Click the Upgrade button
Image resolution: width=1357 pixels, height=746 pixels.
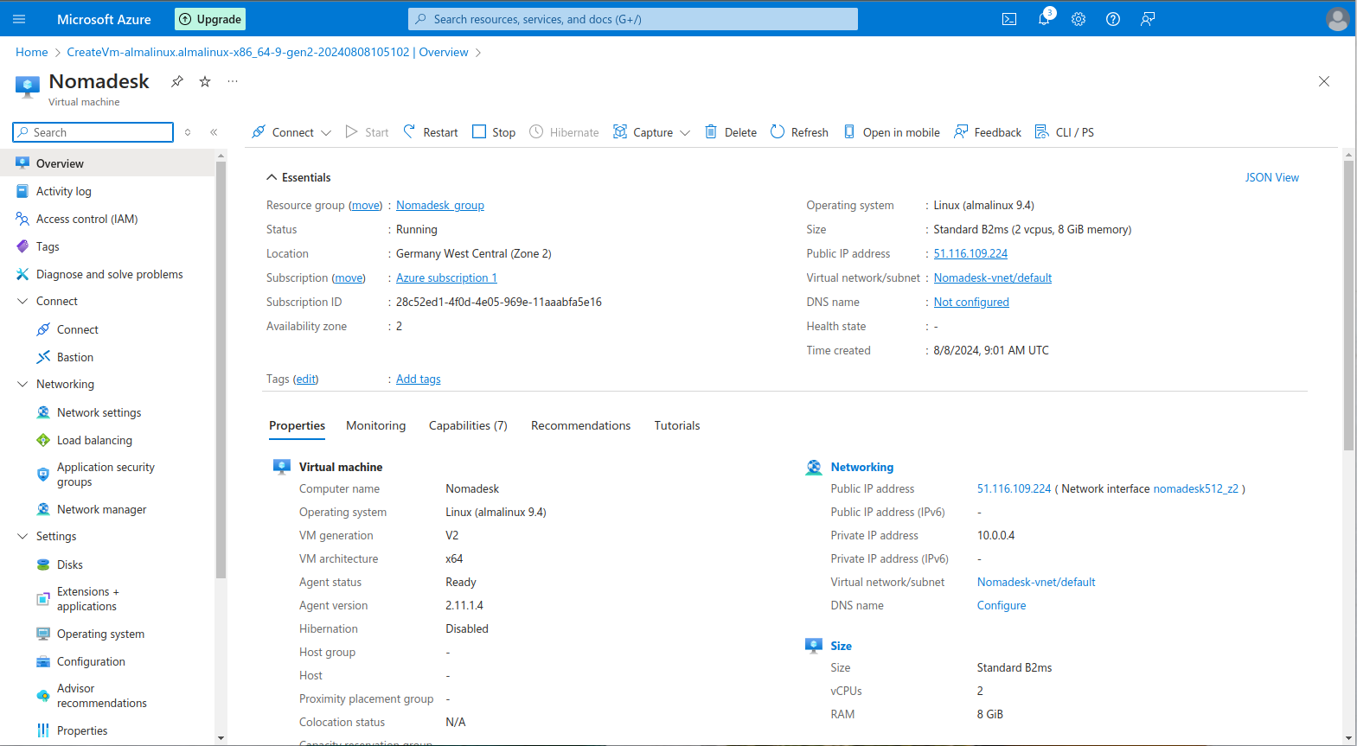coord(210,19)
